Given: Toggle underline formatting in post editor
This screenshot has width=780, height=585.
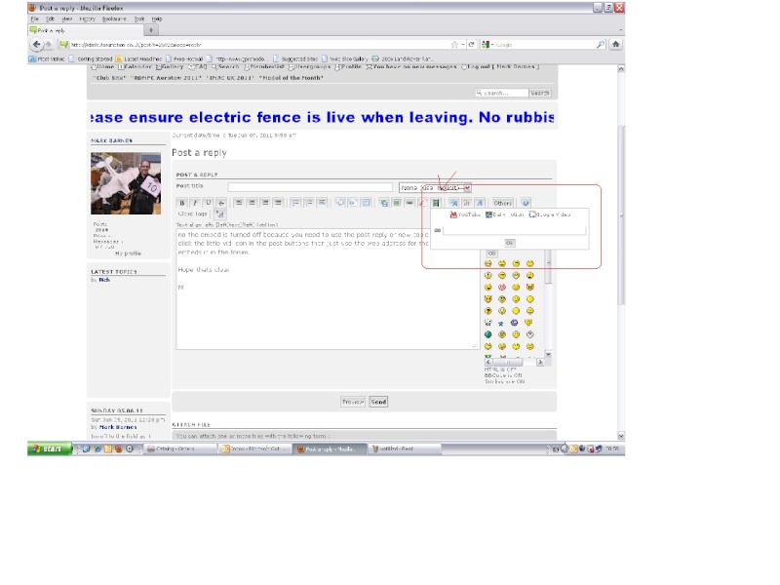Looking at the screenshot, I should point(208,203).
